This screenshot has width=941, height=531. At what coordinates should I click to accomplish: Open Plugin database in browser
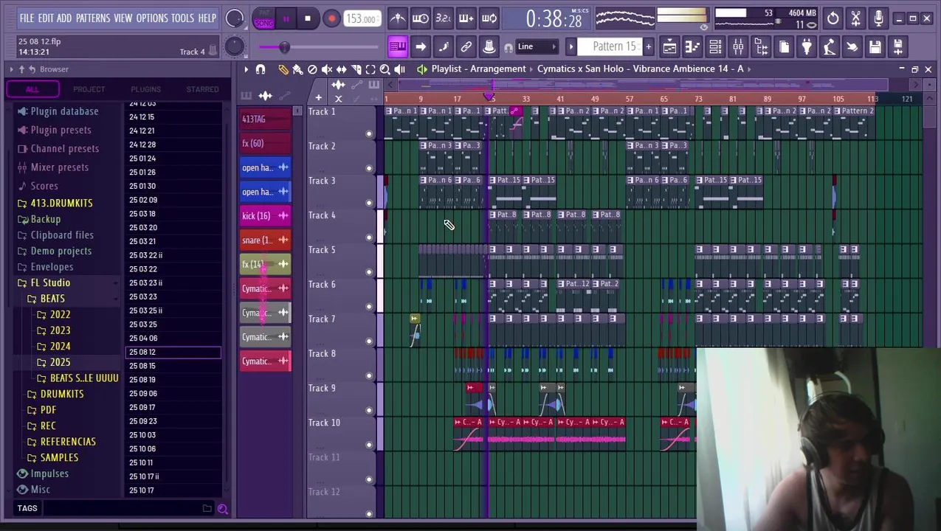pyautogui.click(x=64, y=111)
